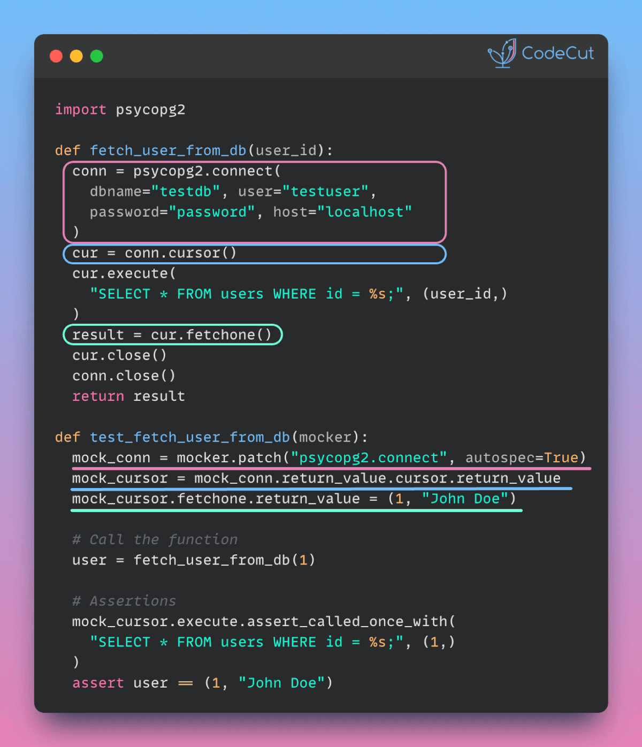Select the assert user comparison line

click(202, 683)
